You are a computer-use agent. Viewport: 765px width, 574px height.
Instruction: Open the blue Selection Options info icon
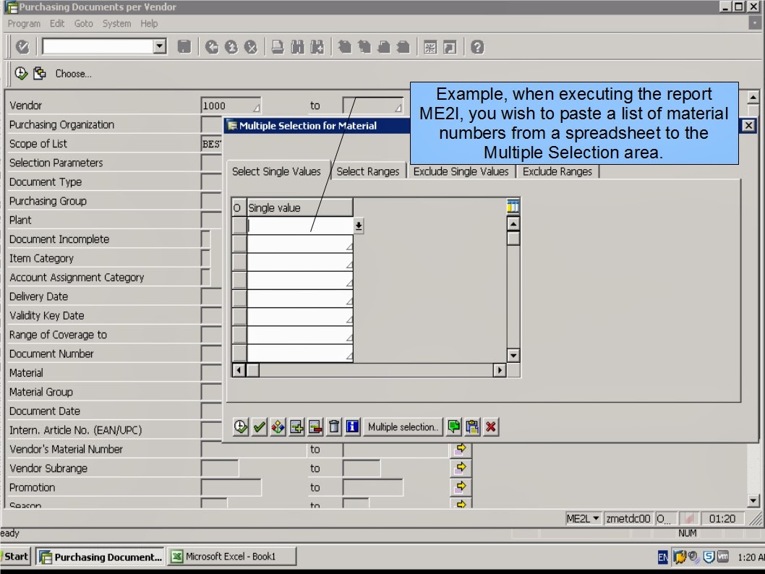point(352,427)
